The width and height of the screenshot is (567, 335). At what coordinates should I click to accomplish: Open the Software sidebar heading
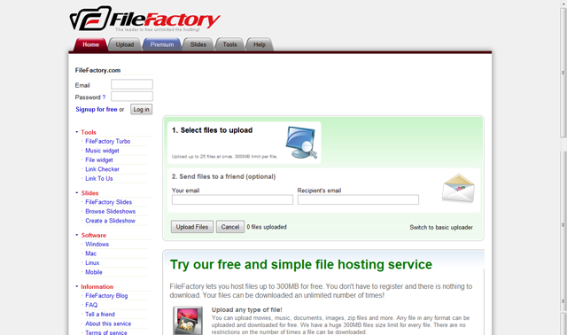94,236
